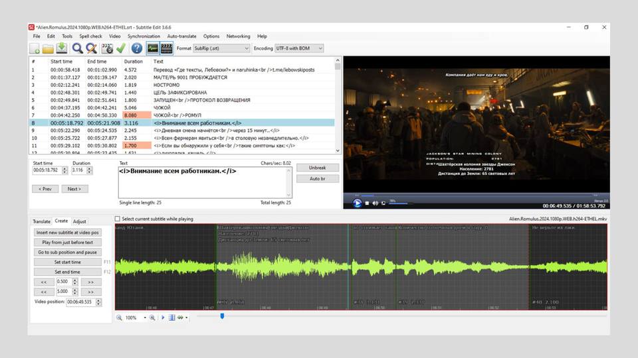Increase the 5.000 seconds step value

click(75, 290)
